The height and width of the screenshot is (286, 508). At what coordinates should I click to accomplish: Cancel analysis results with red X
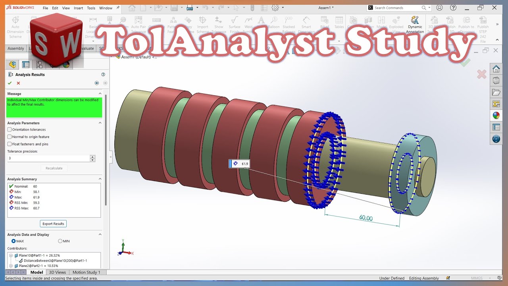point(18,83)
